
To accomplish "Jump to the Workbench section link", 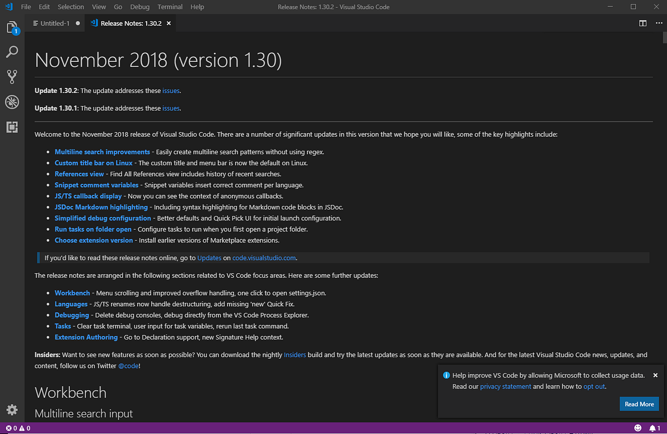I will click(x=72, y=293).
